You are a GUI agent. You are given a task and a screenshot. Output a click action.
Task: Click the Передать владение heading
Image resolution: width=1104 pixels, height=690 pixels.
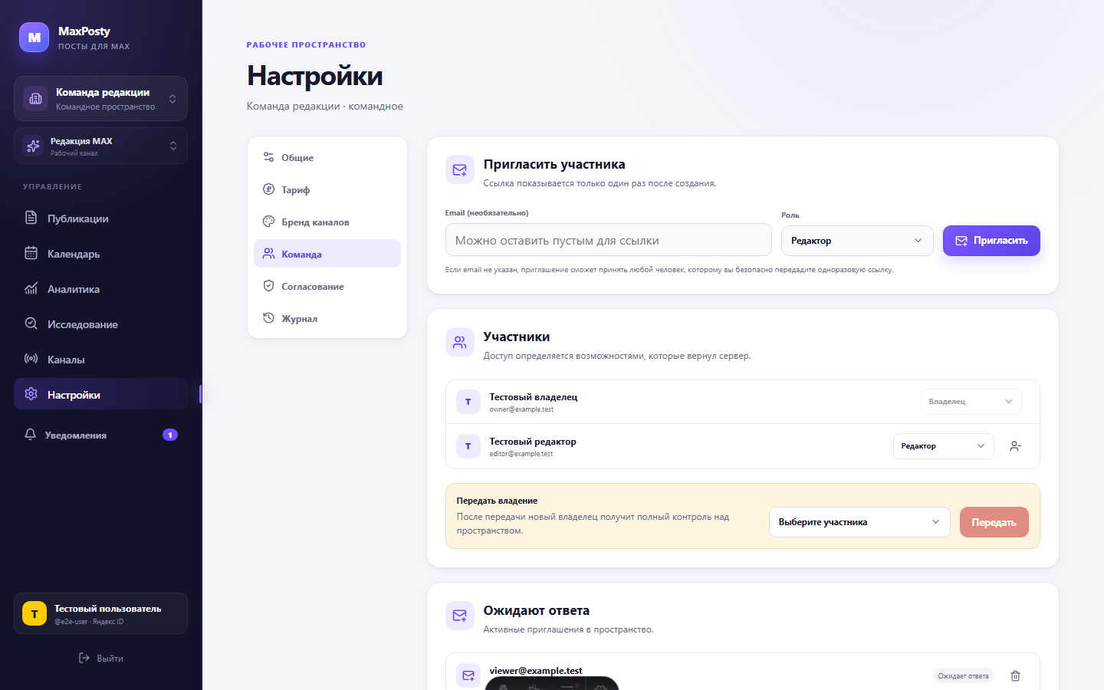[x=497, y=501]
